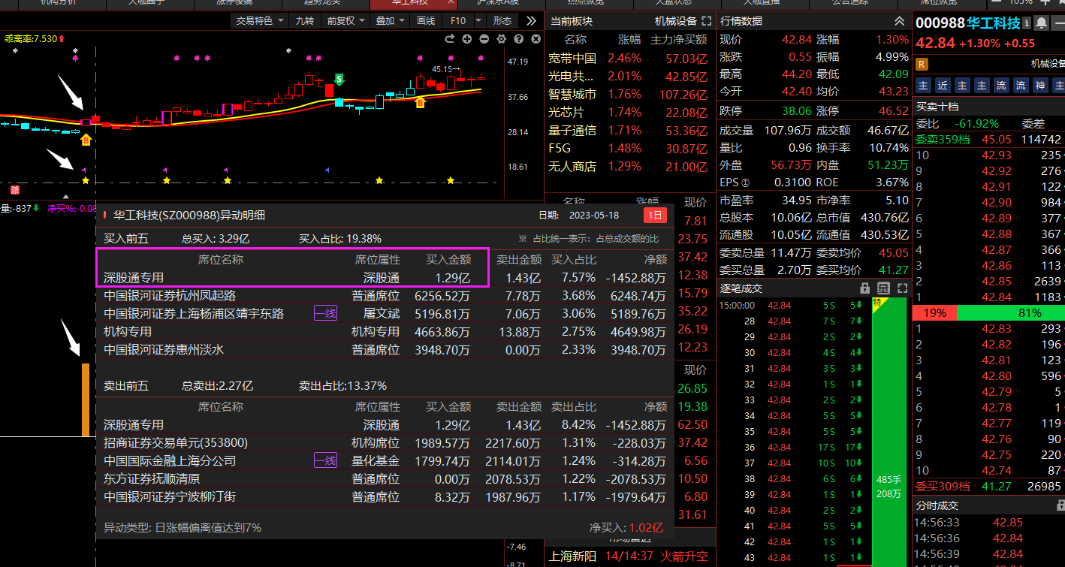Click the 华工科技 stock name in the title
Image resolution: width=1065 pixels, height=567 pixels.
coord(993,23)
